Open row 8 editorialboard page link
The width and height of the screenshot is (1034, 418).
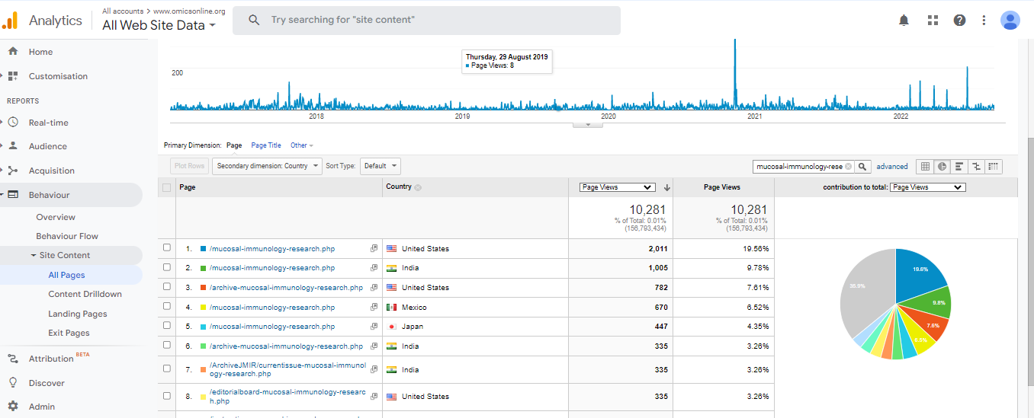(x=287, y=396)
